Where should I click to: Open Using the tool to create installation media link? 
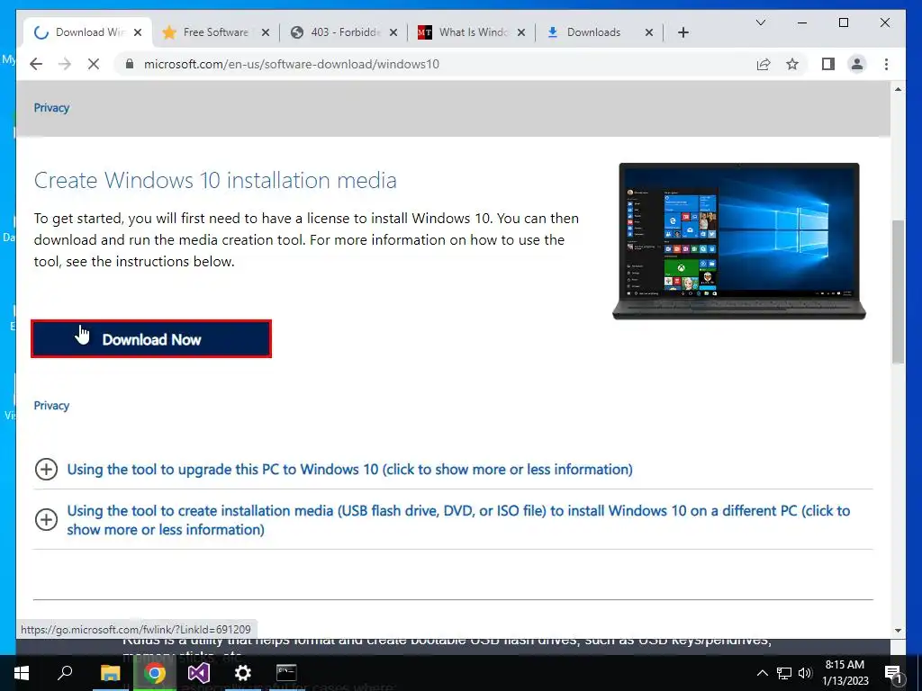(x=458, y=519)
